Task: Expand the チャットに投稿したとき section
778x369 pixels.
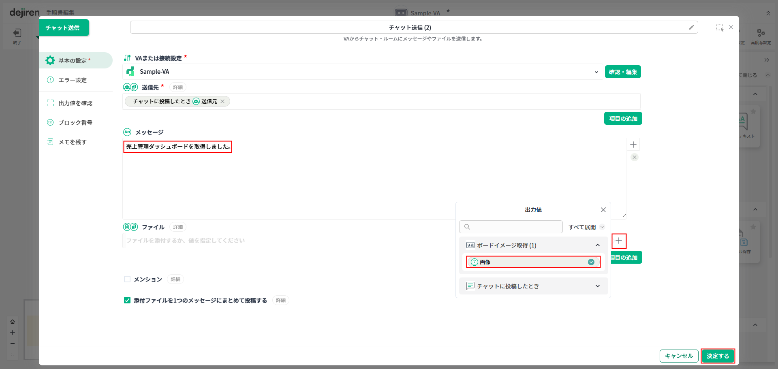Action: tap(597, 286)
